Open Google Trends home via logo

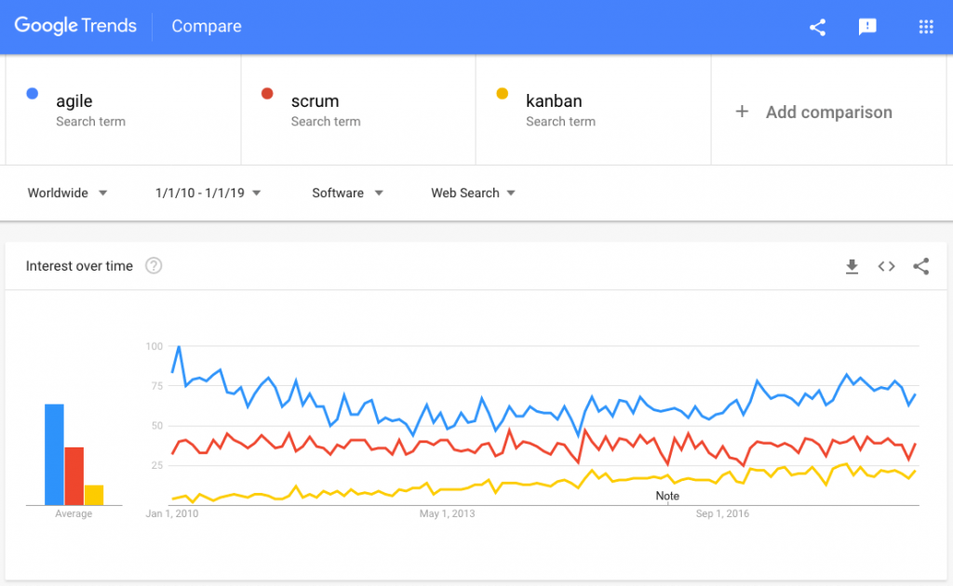click(x=74, y=26)
